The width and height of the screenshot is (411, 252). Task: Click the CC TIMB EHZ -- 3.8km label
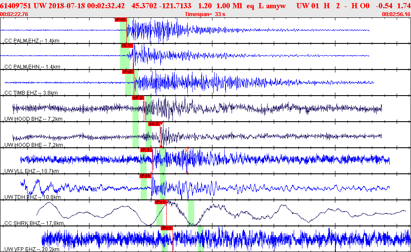31,93
